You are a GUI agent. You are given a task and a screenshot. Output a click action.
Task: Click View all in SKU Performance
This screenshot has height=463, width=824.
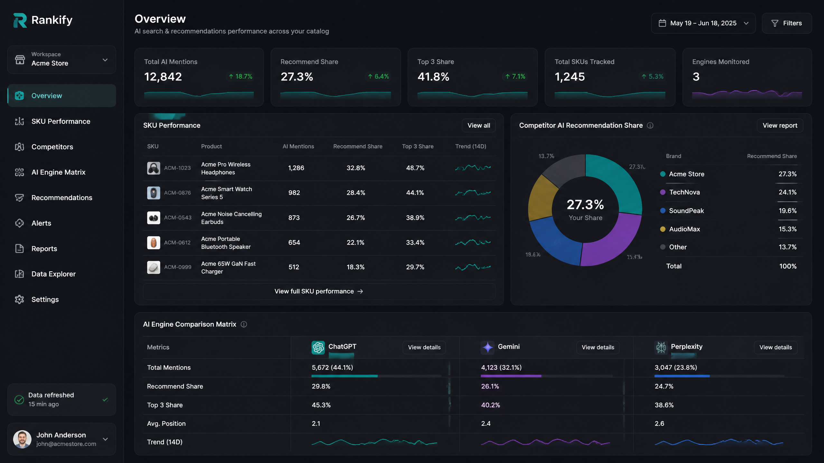479,125
